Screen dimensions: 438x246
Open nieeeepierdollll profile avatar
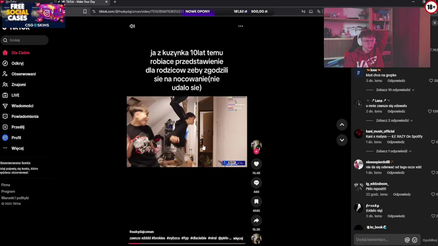click(358, 164)
